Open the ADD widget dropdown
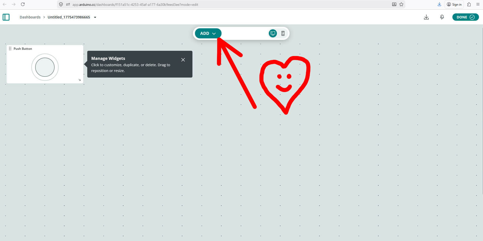The image size is (483, 241). (x=208, y=33)
